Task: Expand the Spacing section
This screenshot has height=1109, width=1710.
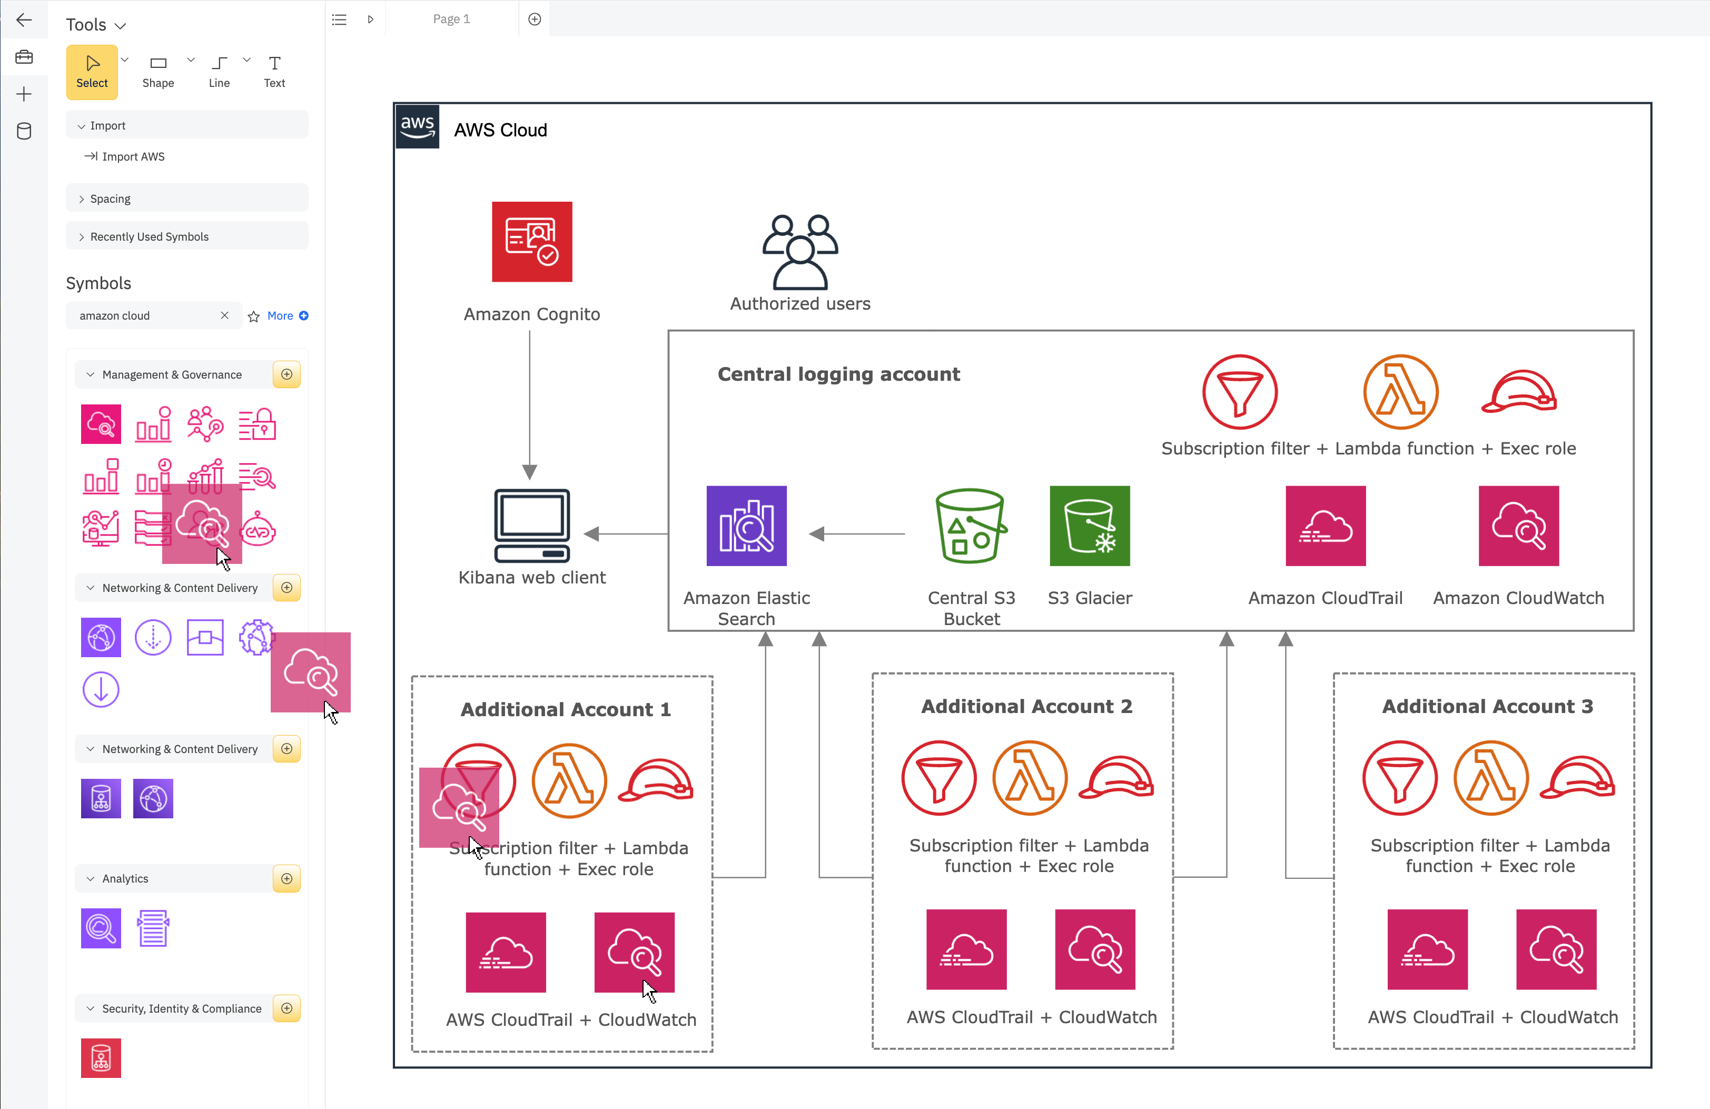Action: (x=109, y=198)
